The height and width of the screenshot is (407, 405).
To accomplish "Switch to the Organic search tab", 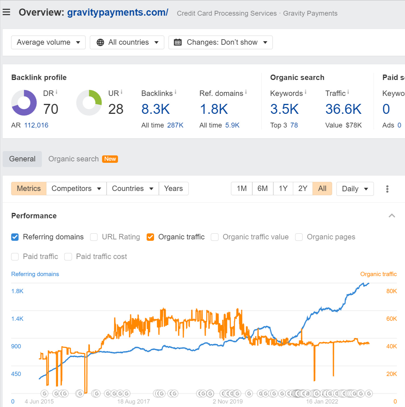I will pyautogui.click(x=73, y=159).
